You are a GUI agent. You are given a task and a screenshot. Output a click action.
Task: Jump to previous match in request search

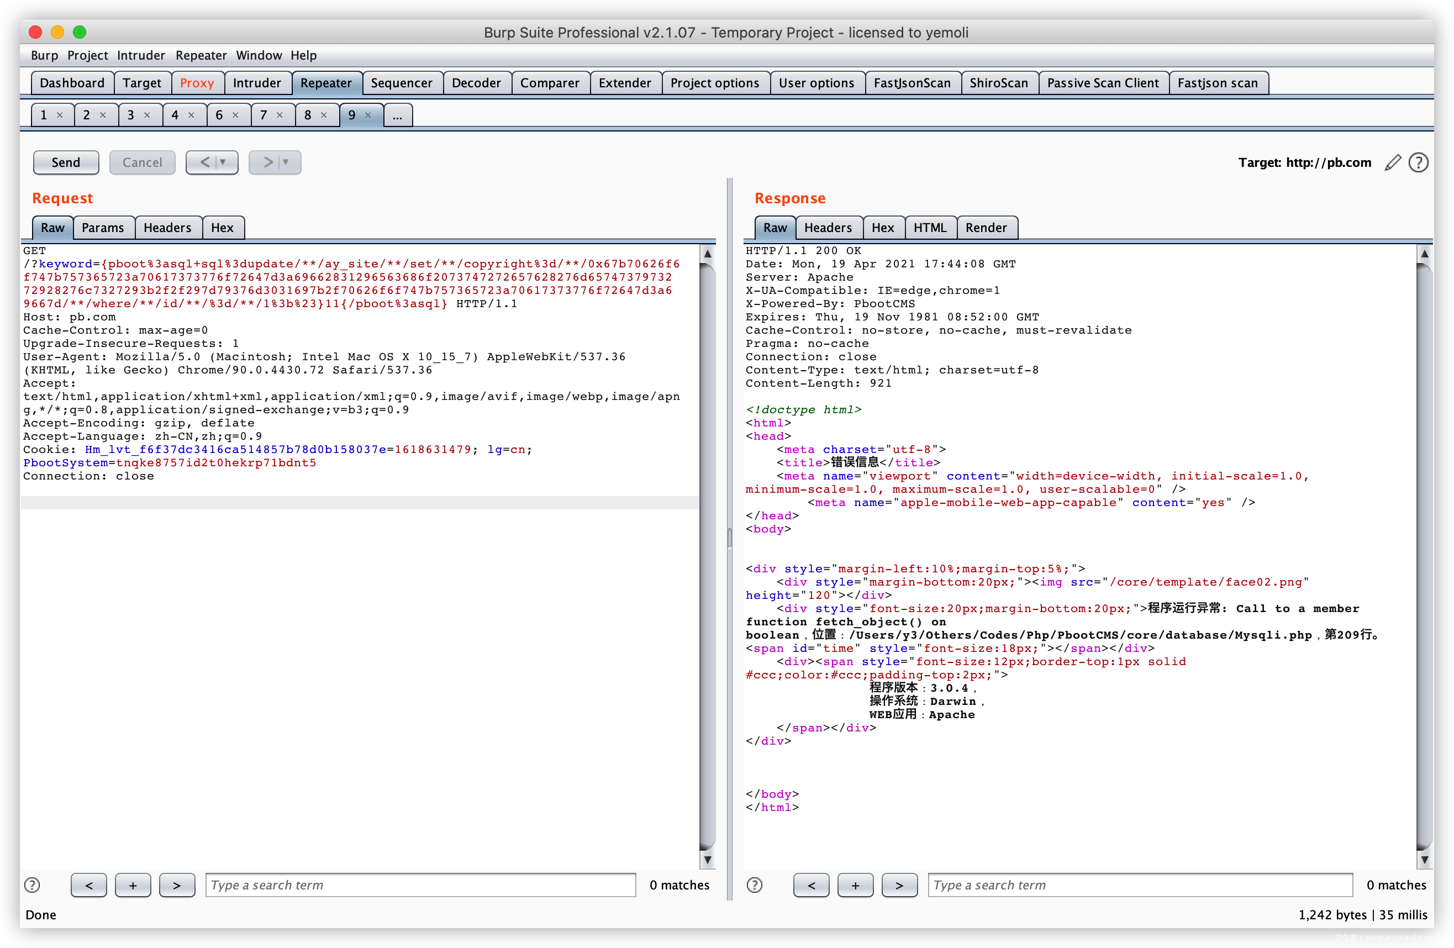coord(88,885)
